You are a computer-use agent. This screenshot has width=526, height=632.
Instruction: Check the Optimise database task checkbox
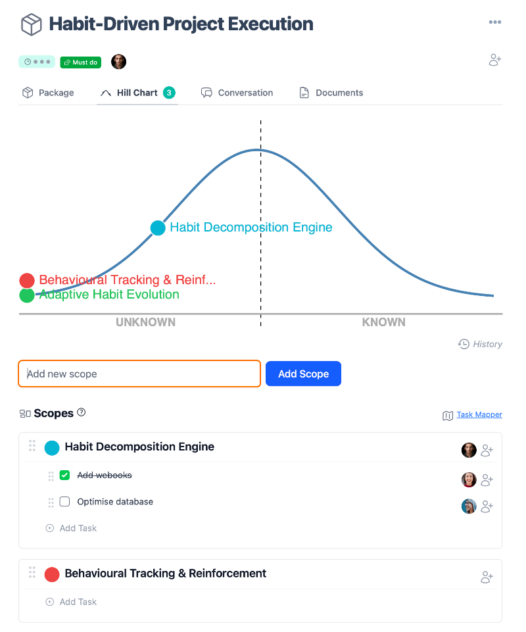tap(64, 502)
